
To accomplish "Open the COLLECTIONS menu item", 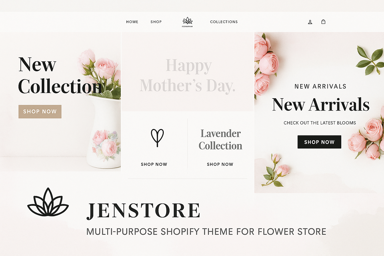I will pyautogui.click(x=224, y=22).
